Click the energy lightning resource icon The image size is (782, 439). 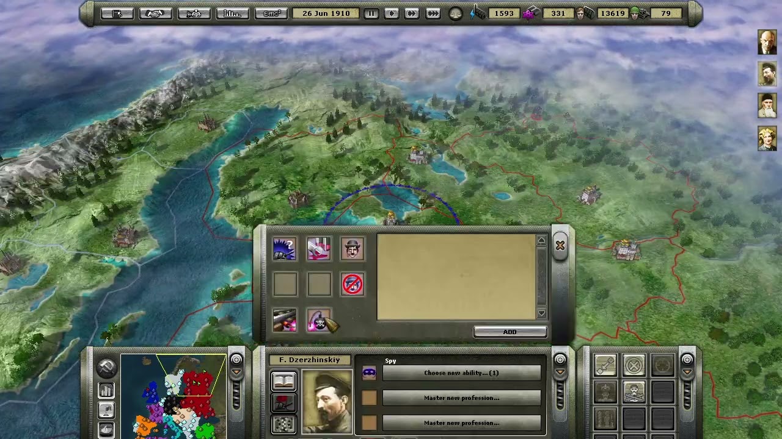click(x=478, y=13)
